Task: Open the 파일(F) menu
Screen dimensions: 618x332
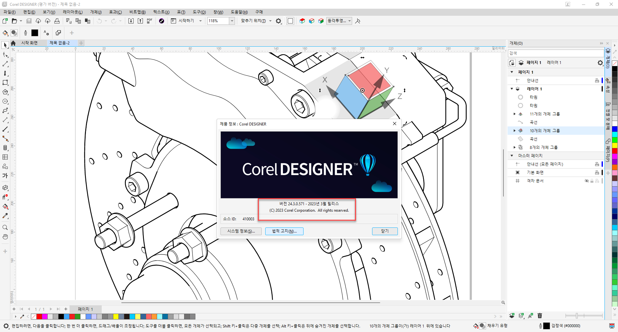Action: [x=10, y=12]
